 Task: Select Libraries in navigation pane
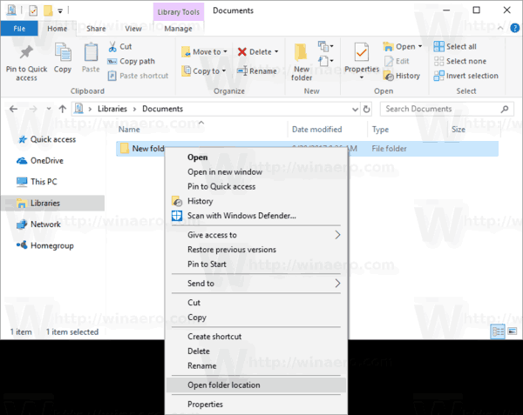(52, 203)
